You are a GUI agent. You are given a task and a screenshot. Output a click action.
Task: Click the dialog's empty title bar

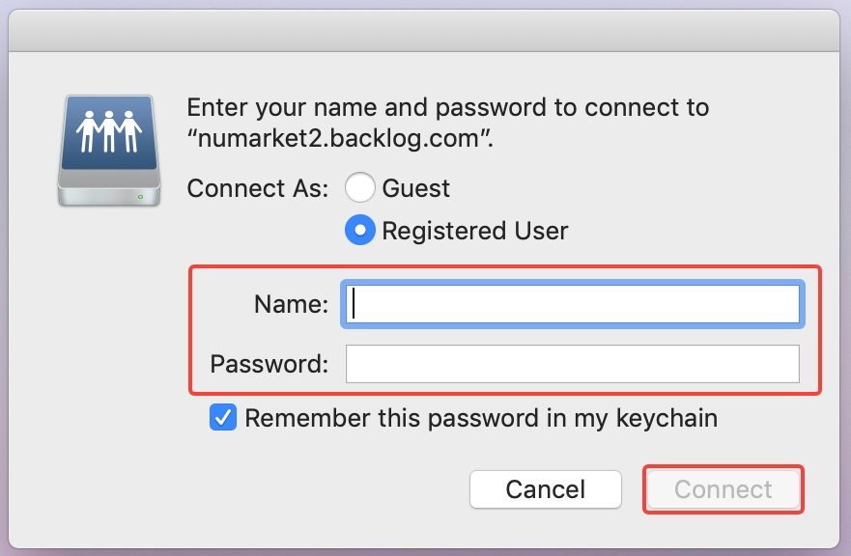coord(425,31)
